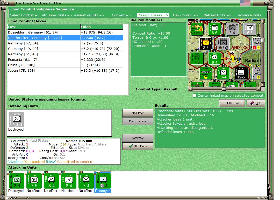Click the Assign Losses => subphase step
This screenshot has height=200, width=280.
click(153, 15)
